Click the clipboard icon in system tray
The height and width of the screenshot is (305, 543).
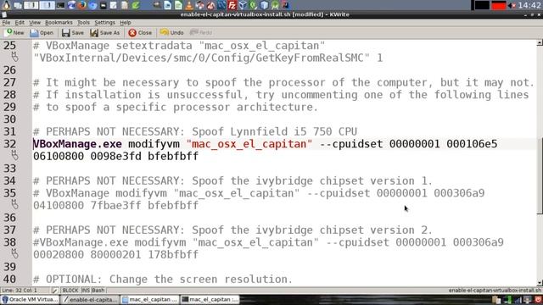pos(496,299)
